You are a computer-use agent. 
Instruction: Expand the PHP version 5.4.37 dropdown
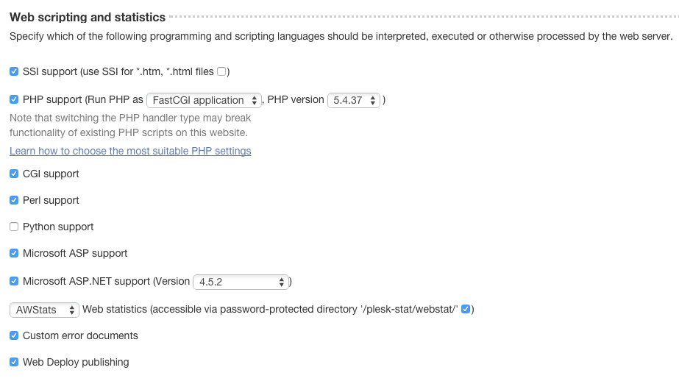[354, 100]
